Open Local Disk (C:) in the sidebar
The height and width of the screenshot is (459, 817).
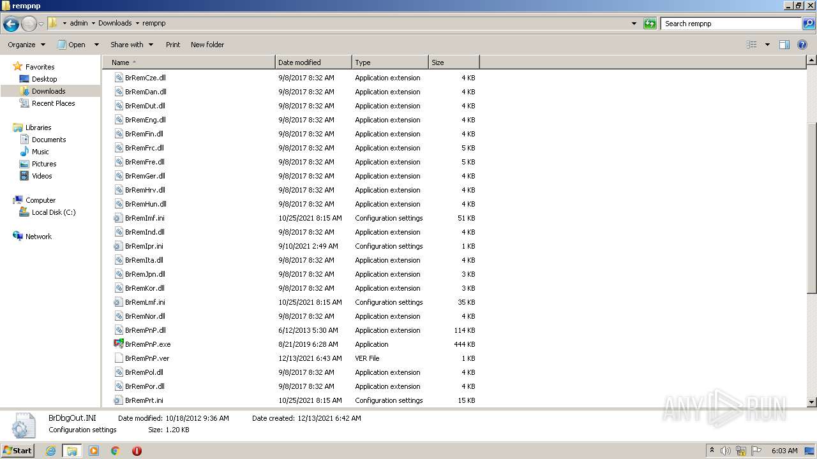(54, 212)
